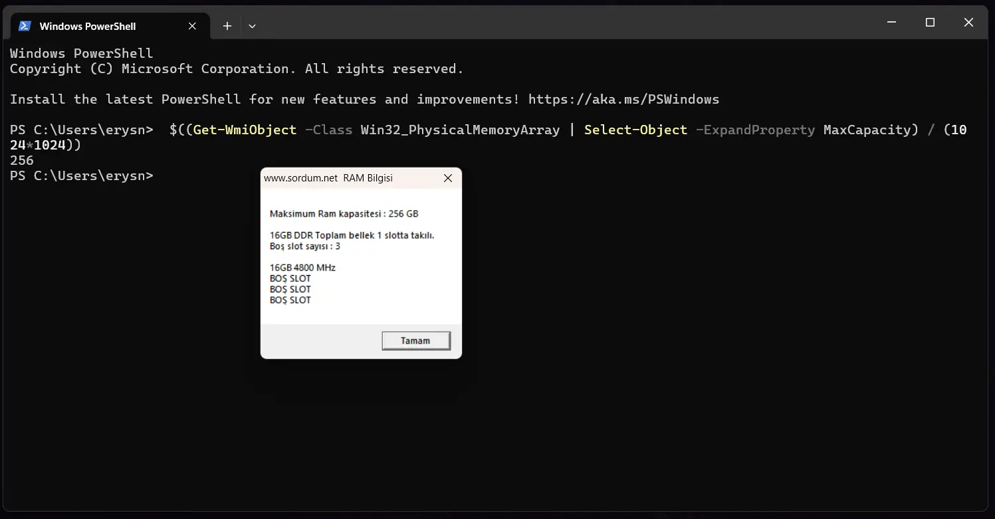Minimize the terminal window
This screenshot has width=995, height=519.
(891, 23)
